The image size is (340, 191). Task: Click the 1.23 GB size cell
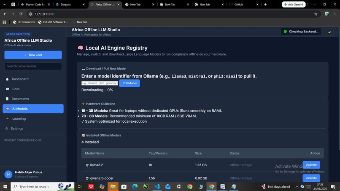coord(200,165)
